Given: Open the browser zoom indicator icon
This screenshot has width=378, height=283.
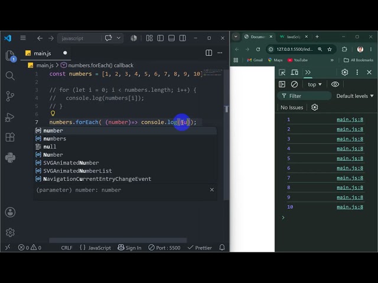Looking at the screenshot, I should click(320, 50).
